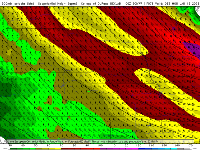Click the 50 value on the color scale
The height and width of the screenshot is (150, 200).
(x=36, y=145)
